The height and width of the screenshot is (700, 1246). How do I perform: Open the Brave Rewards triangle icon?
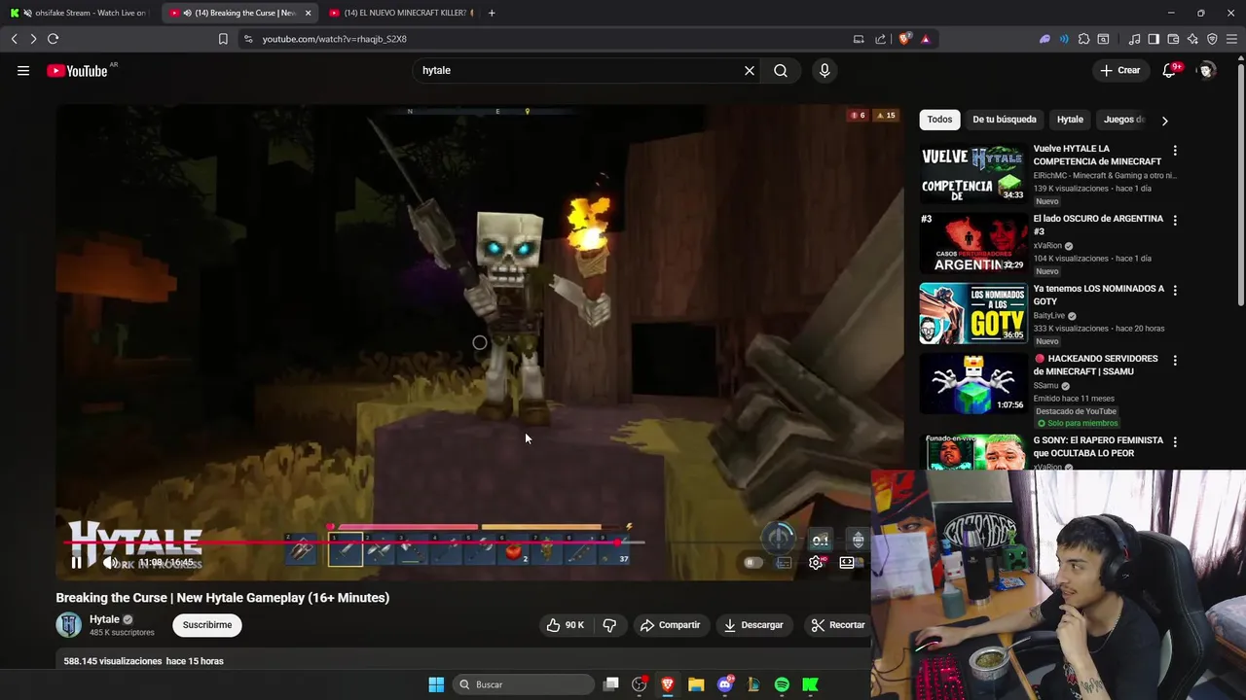point(925,39)
